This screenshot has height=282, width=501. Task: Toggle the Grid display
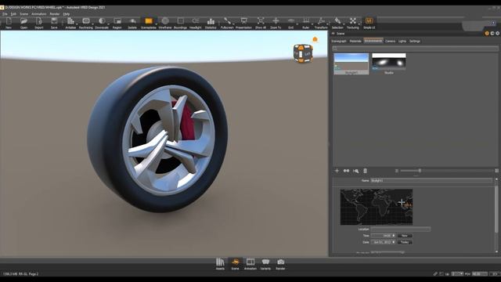point(290,21)
